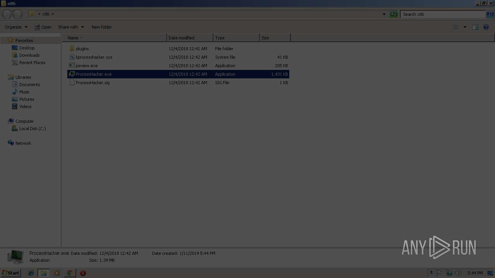Image resolution: width=495 pixels, height=278 pixels.
Task: Click the SIG File type cell
Action: pos(222,83)
